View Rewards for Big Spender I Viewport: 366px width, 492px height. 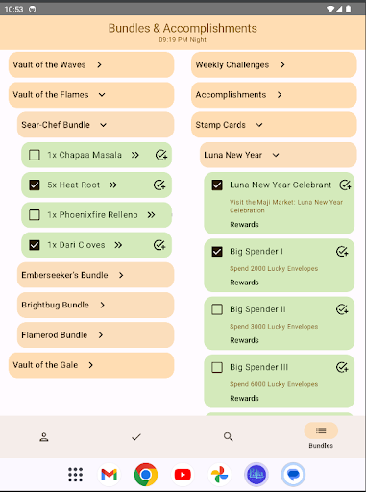244,283
